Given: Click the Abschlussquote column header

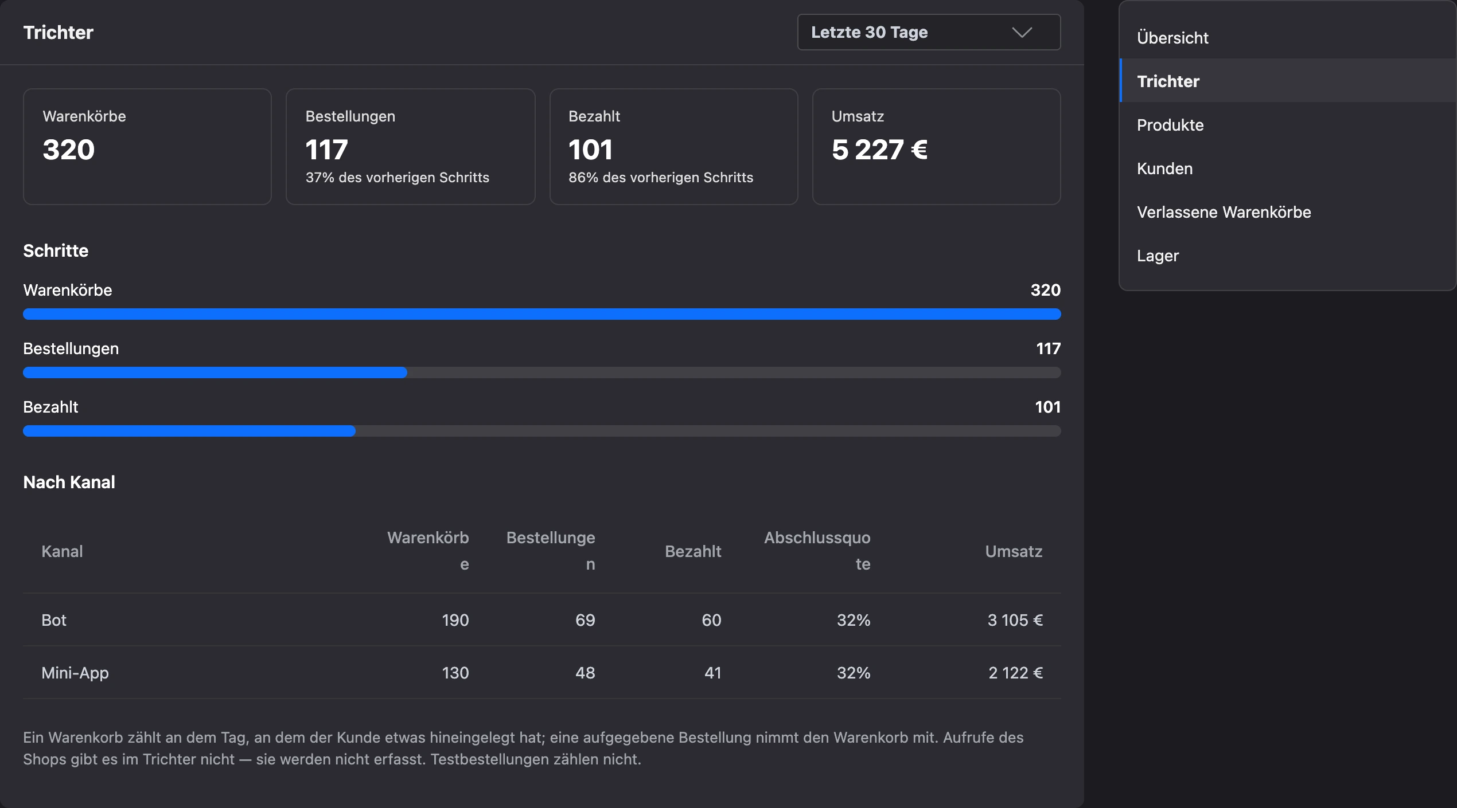Looking at the screenshot, I should pos(817,551).
